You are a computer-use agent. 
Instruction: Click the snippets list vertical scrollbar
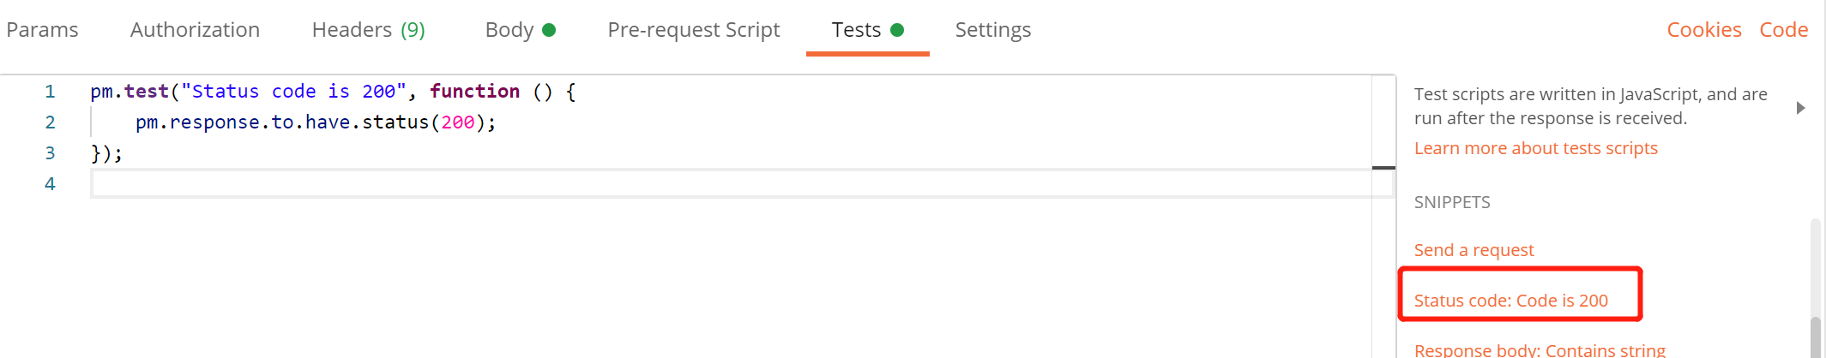pyautogui.click(x=1815, y=334)
